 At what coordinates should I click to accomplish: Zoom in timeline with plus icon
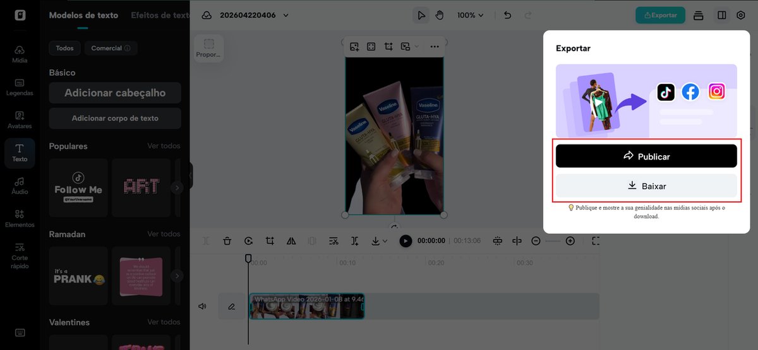click(x=570, y=241)
